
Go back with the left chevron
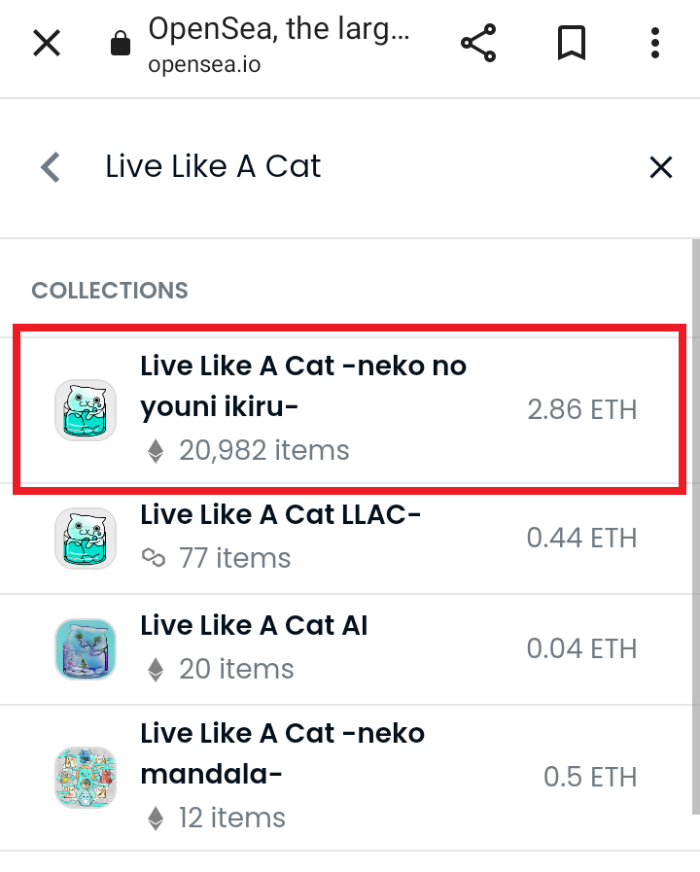click(x=51, y=167)
